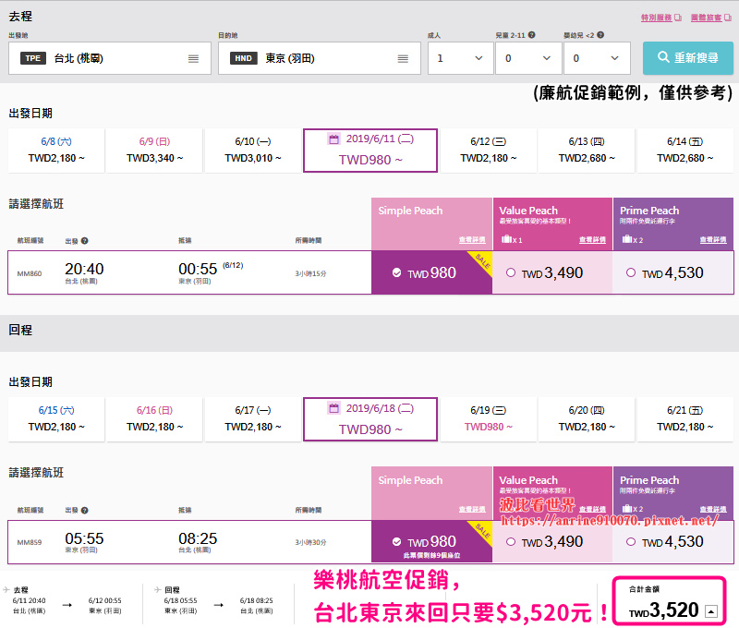Switch the return date to 6/21 (五)
The height and width of the screenshot is (628, 739).
pyautogui.click(x=685, y=419)
